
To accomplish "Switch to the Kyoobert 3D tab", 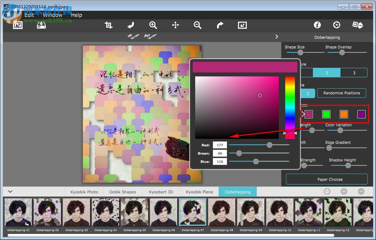I will [161, 192].
